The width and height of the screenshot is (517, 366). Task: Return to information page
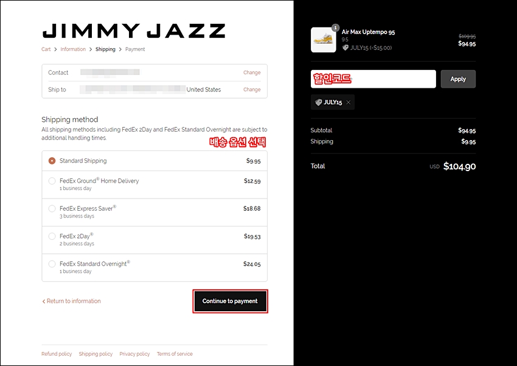(x=71, y=301)
